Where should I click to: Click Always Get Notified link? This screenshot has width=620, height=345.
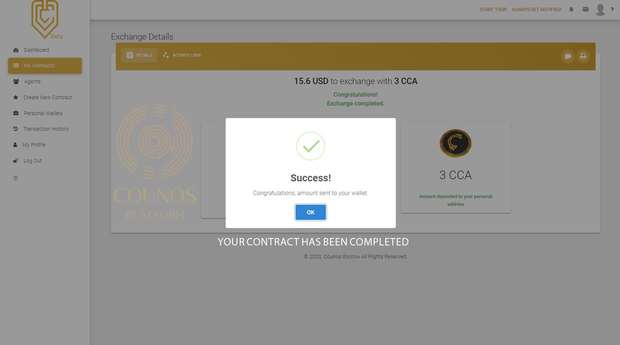536,10
